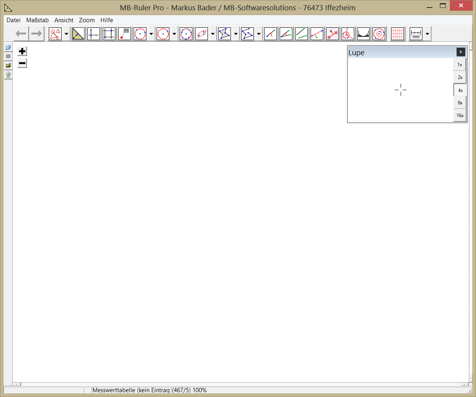476x397 pixels.
Task: Open the Maßstab menu
Action: (x=37, y=20)
